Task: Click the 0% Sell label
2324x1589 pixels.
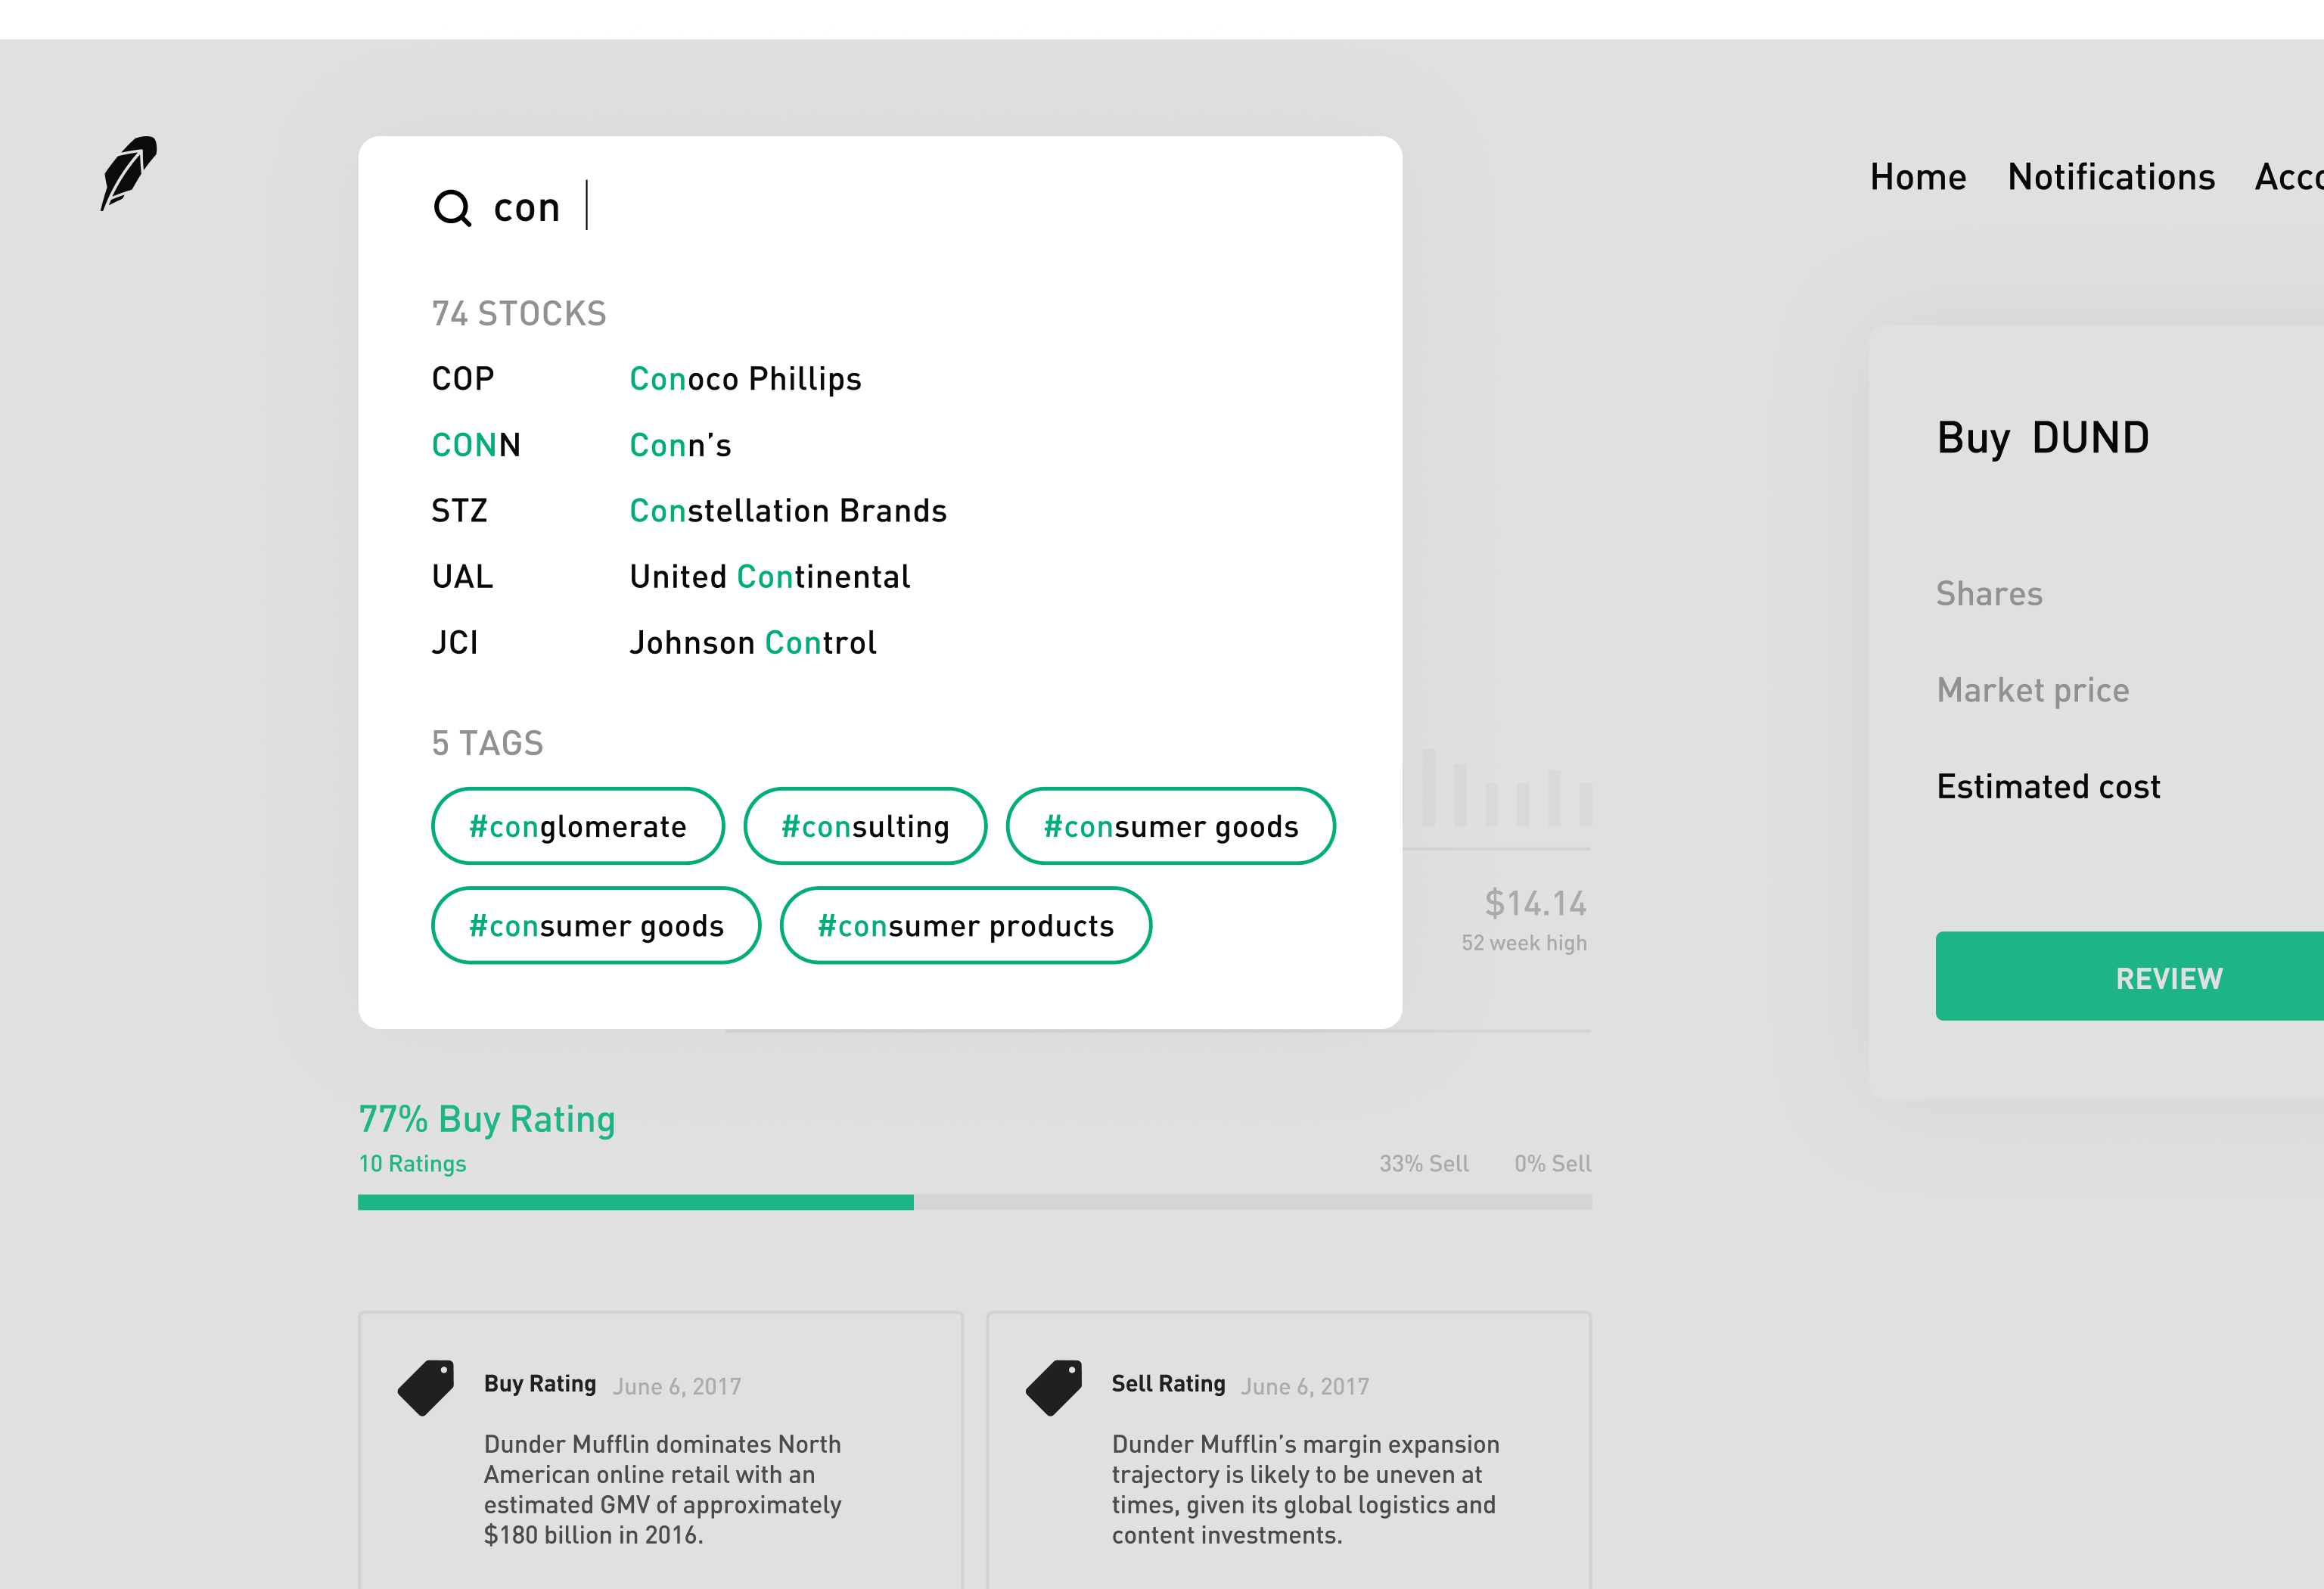Action: tap(1552, 1164)
